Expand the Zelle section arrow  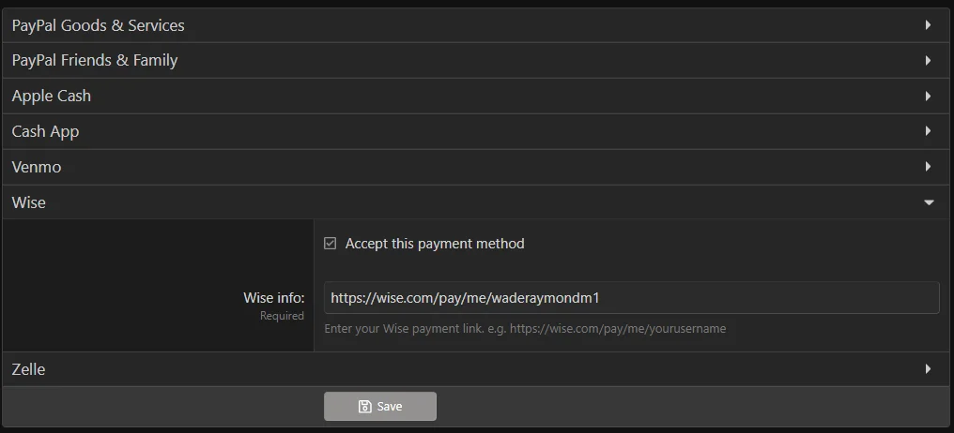click(929, 368)
